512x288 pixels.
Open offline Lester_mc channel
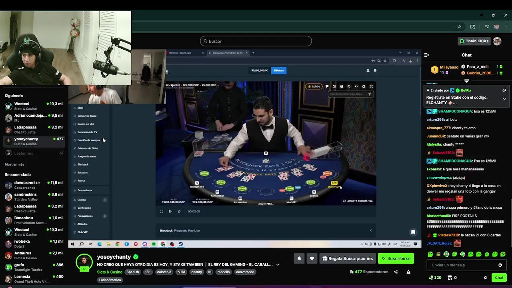click(34, 153)
